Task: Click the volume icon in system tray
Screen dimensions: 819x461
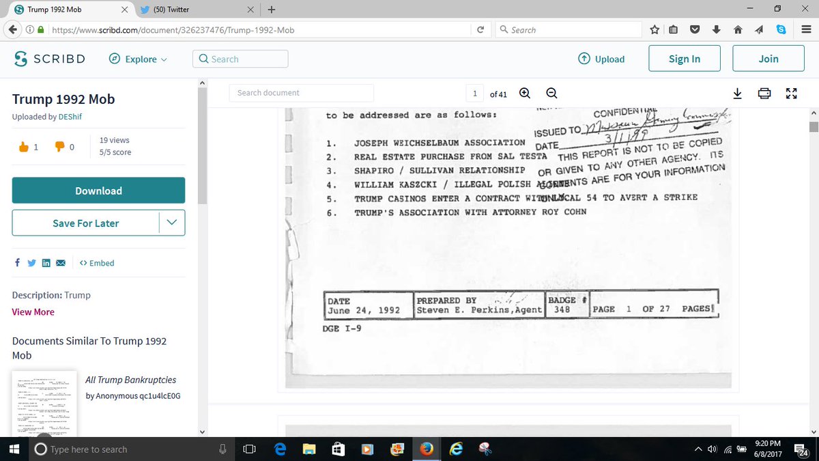Action: (713, 449)
